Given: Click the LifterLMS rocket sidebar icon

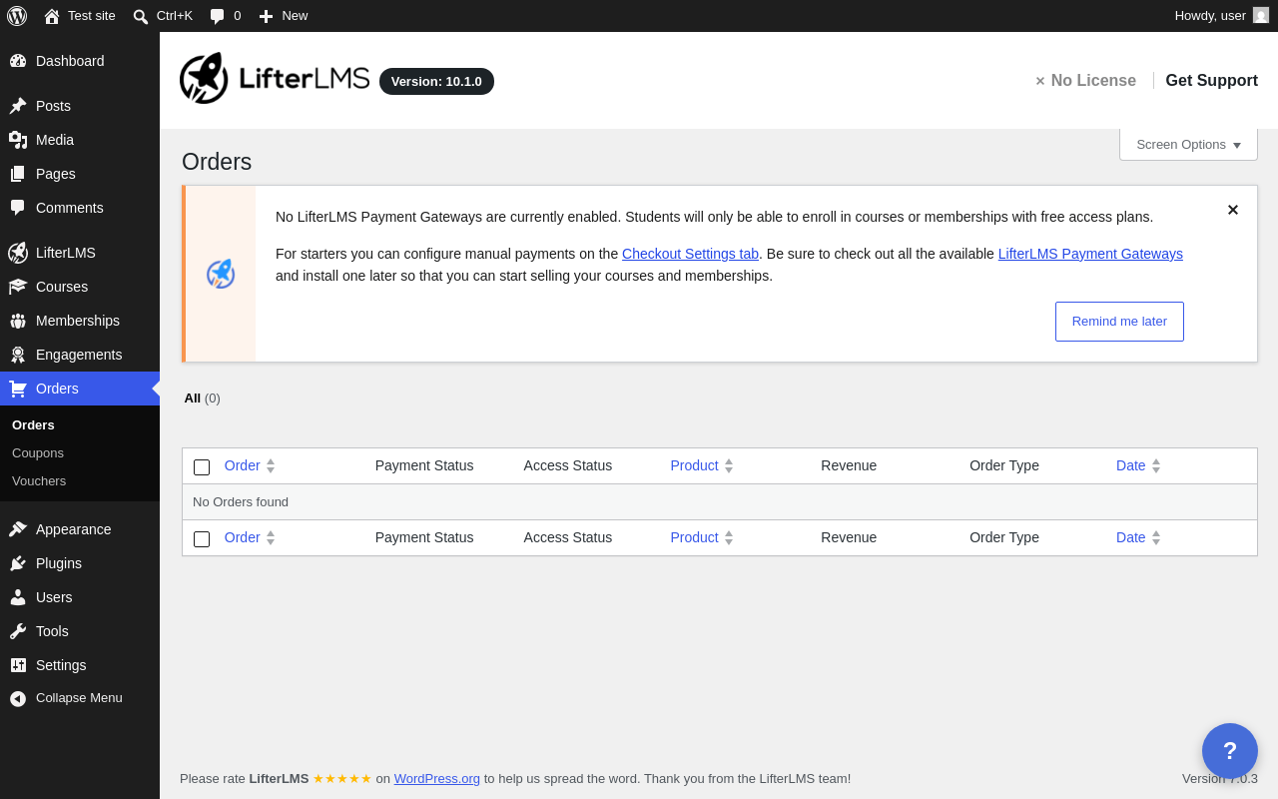Looking at the screenshot, I should (x=18, y=253).
